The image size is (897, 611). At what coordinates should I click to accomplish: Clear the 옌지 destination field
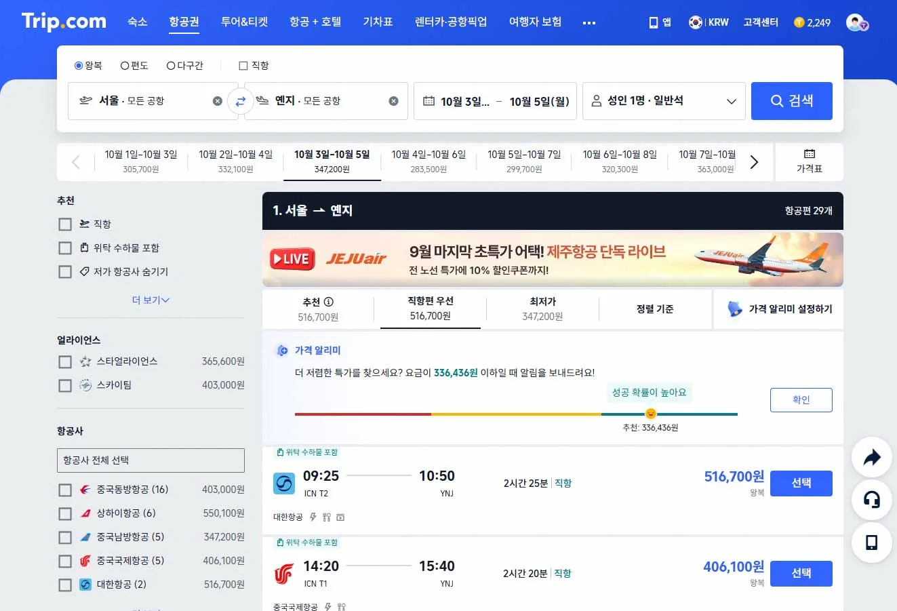[393, 101]
